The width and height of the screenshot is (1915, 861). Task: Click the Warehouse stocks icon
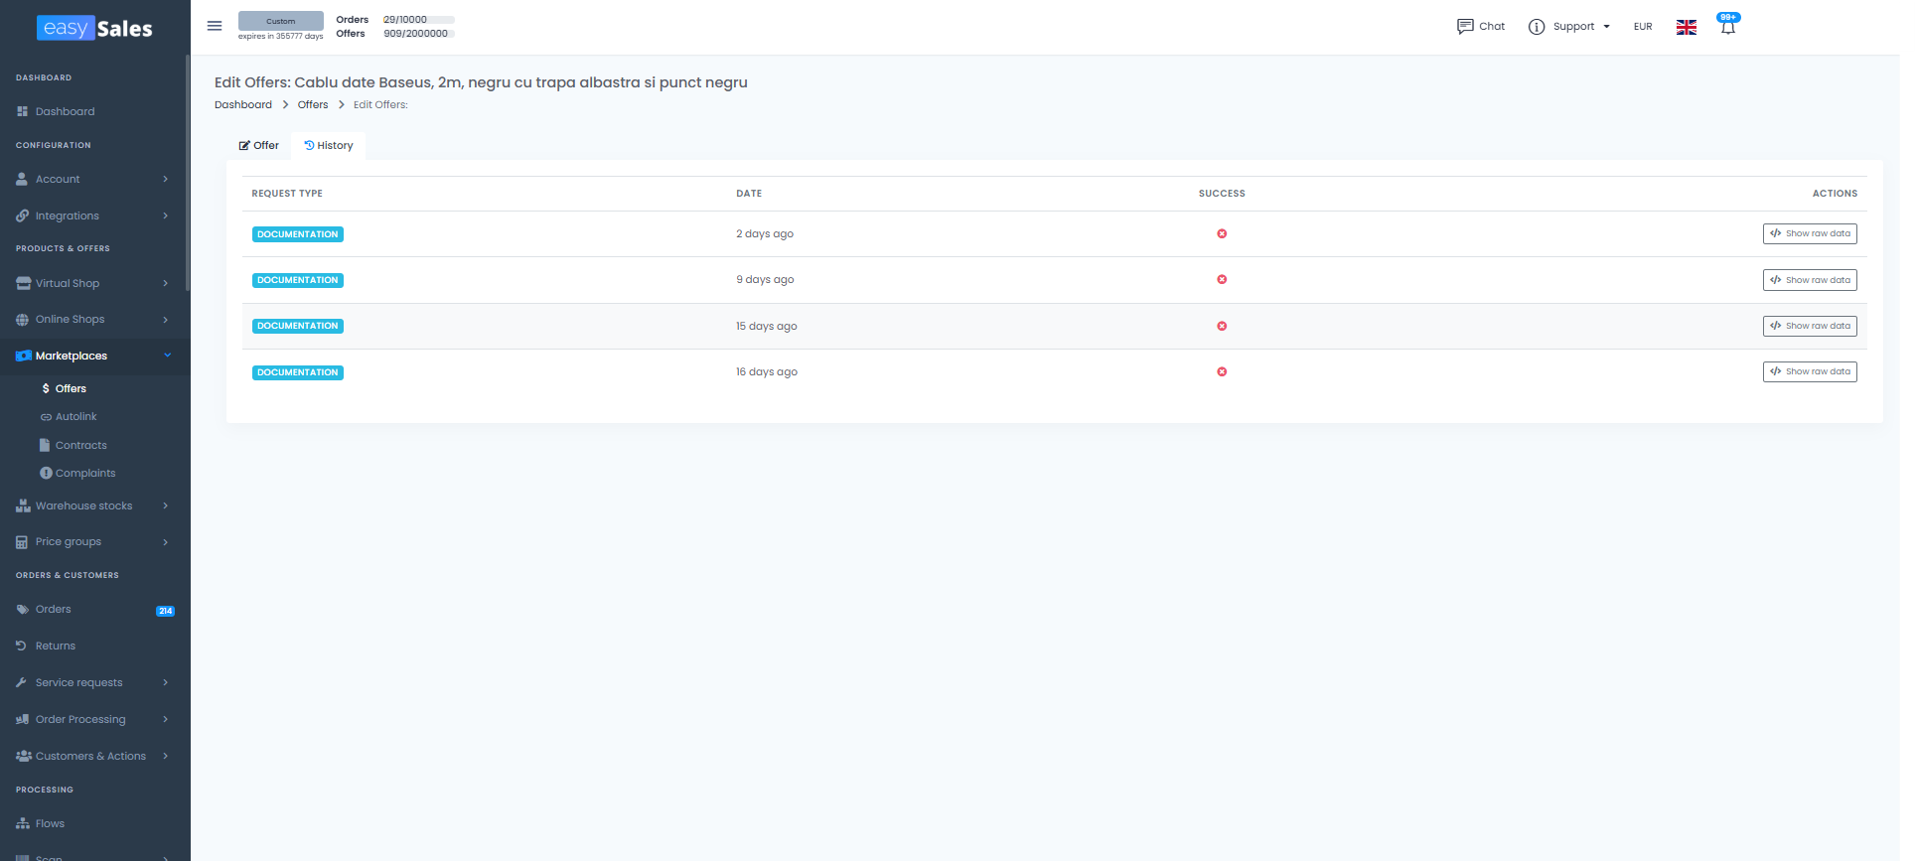pyautogui.click(x=23, y=505)
